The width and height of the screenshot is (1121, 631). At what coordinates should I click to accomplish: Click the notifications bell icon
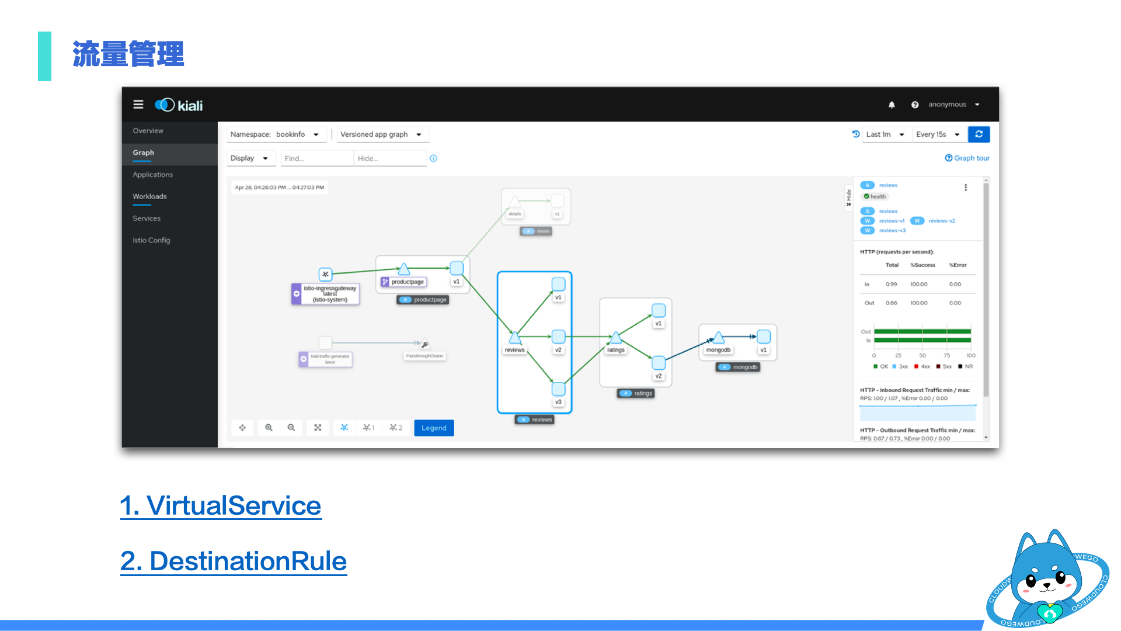click(x=892, y=105)
